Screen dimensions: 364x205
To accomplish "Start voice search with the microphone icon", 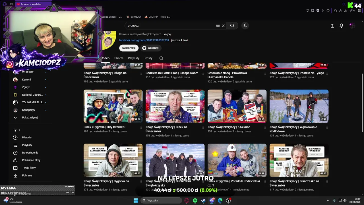I will [x=245, y=26].
